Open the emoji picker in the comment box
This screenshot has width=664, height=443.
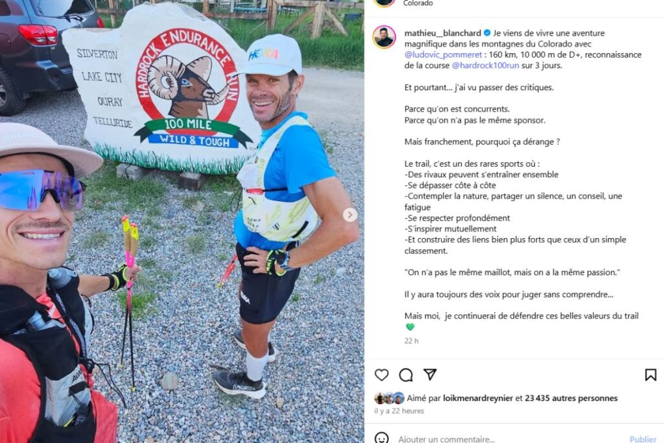381,438
